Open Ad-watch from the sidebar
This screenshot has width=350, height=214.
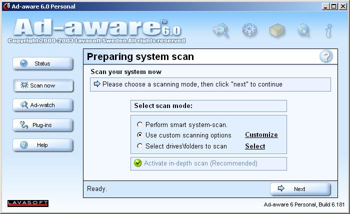(x=42, y=105)
